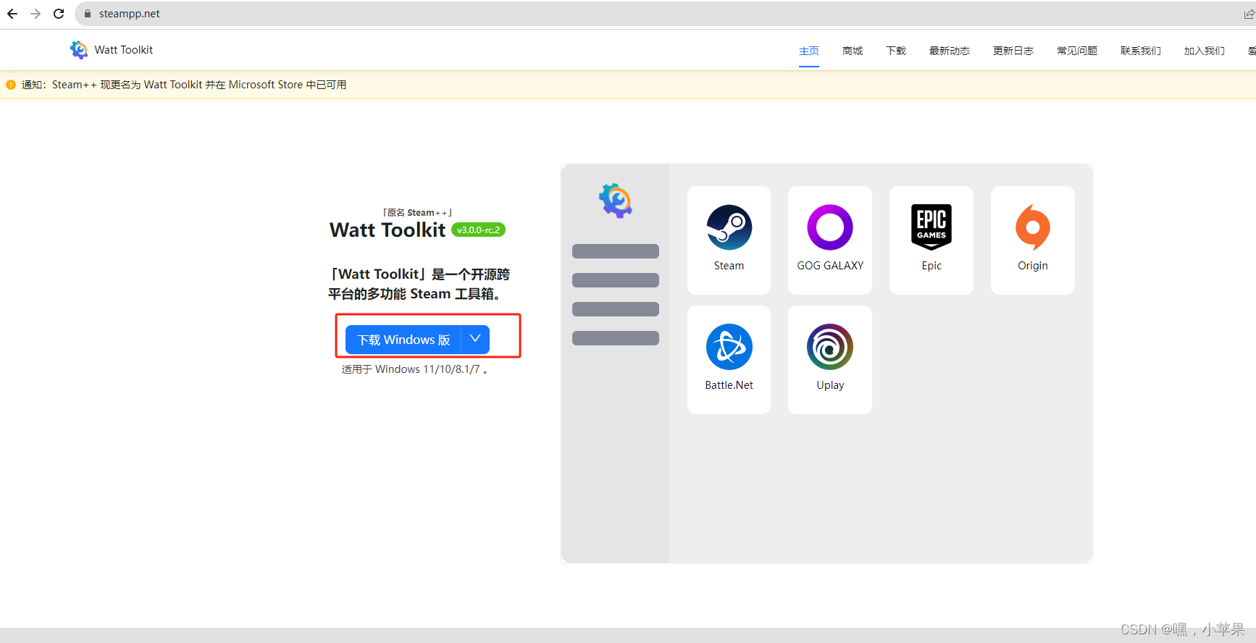Go back using browser back arrow
This screenshot has height=643, width=1256.
tap(12, 14)
